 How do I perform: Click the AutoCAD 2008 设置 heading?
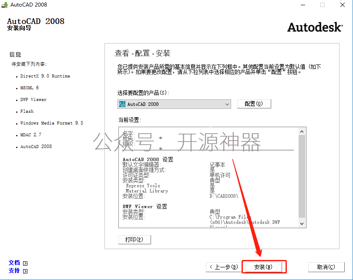148,159
